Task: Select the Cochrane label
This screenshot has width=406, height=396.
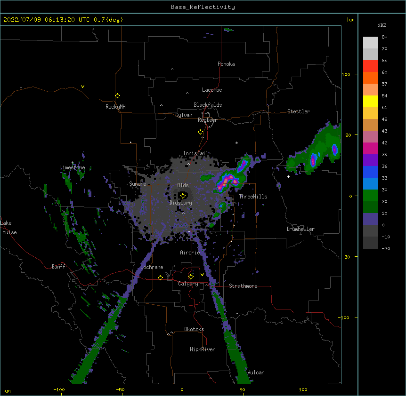Action: coord(152,267)
